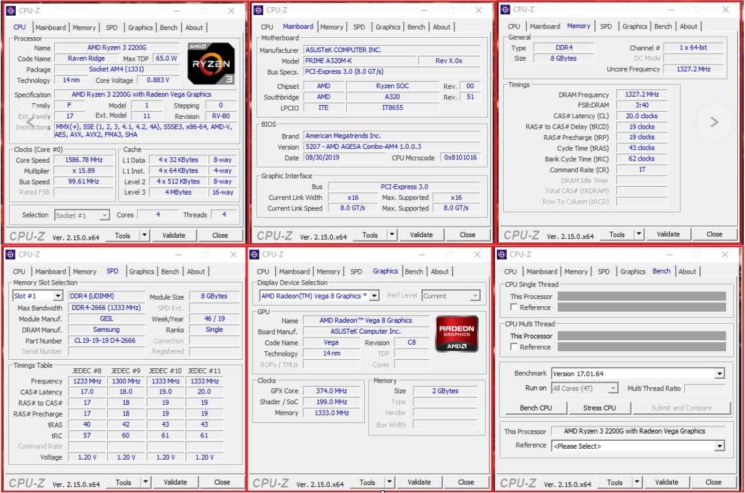Tick Reference checkbox under CPU Multi Thread
This screenshot has width=745, height=493.
514,346
